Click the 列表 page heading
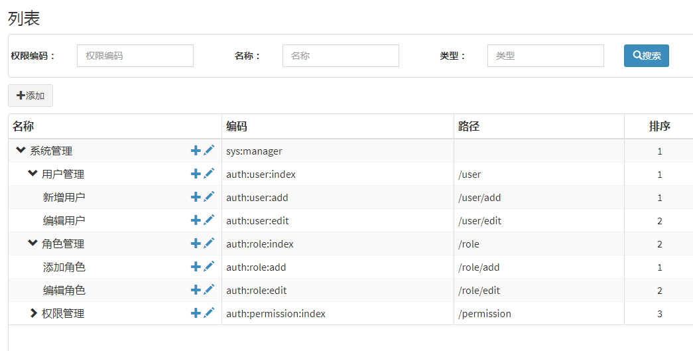 point(24,18)
